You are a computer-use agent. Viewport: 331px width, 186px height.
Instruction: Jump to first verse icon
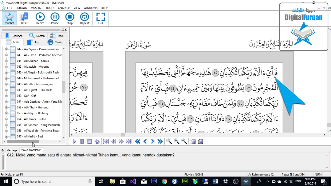click(106, 141)
